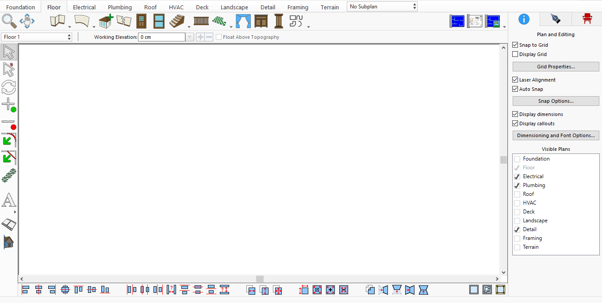Pick the Stairs tool
The width and height of the screenshot is (602, 303).
177,21
